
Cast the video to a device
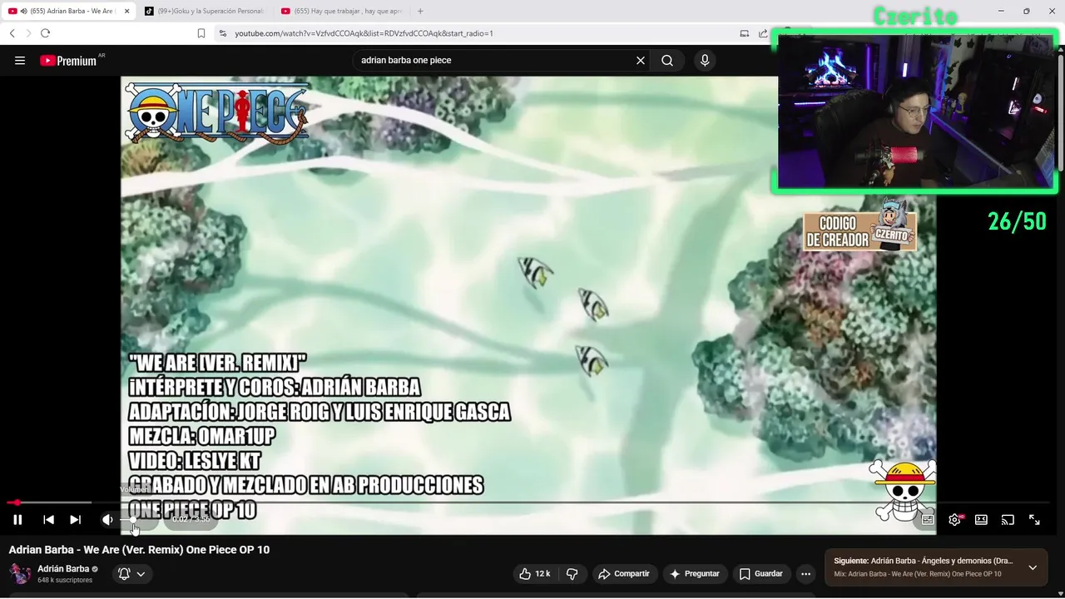(x=1008, y=520)
